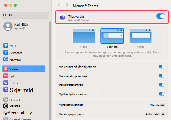Go forward with the right chevron
This screenshot has height=120, width=171.
tap(67, 5)
